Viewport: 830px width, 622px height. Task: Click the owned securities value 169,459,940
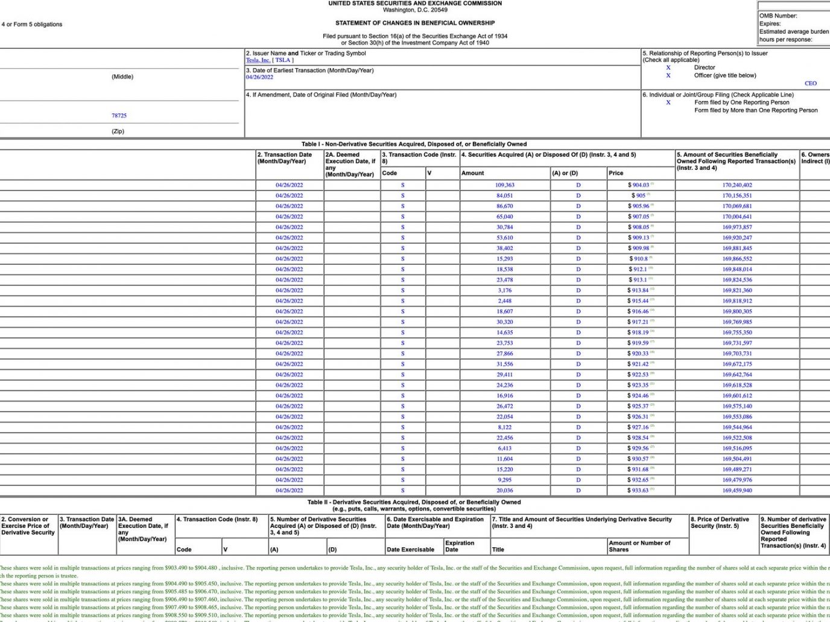(737, 491)
